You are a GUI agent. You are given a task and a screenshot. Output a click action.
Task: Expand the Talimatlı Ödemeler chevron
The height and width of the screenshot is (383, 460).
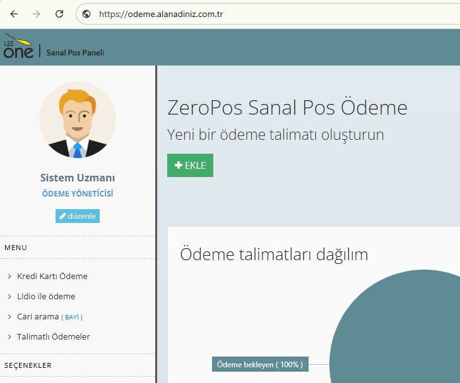tap(9, 337)
